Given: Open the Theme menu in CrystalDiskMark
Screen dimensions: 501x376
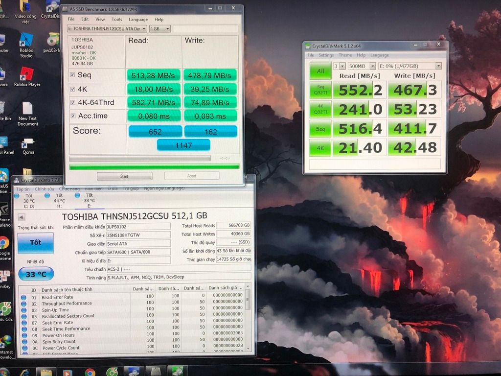Looking at the screenshot, I should coord(345,55).
